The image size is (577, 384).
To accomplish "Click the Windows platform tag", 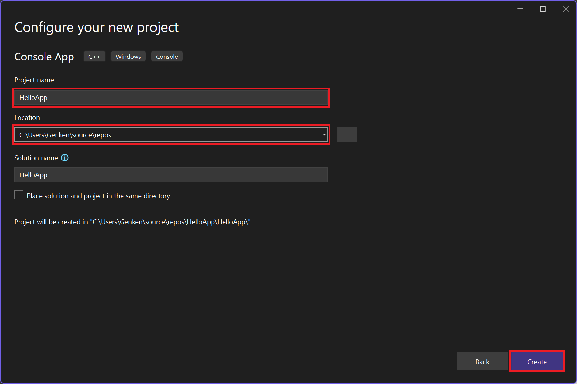I will [x=128, y=56].
